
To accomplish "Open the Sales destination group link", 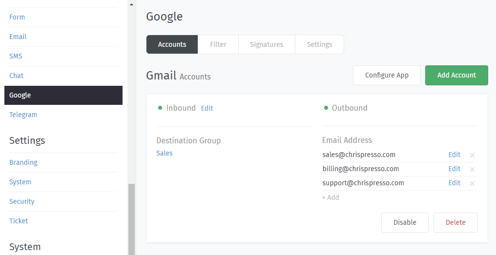I will [165, 153].
